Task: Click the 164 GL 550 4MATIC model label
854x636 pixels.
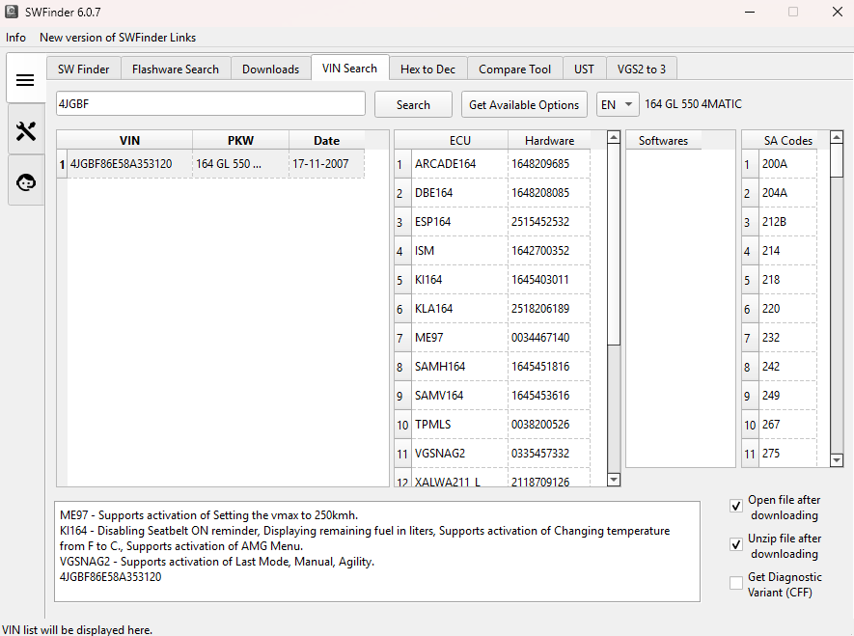Action: point(693,103)
